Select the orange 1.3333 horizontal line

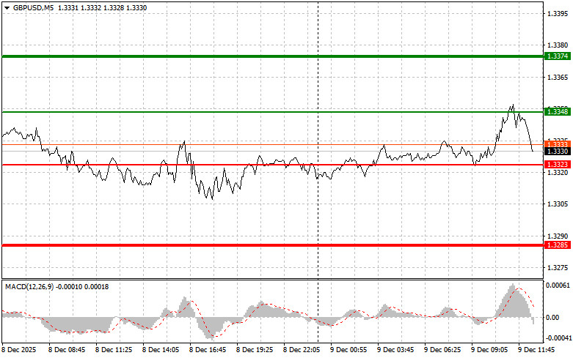273,145
